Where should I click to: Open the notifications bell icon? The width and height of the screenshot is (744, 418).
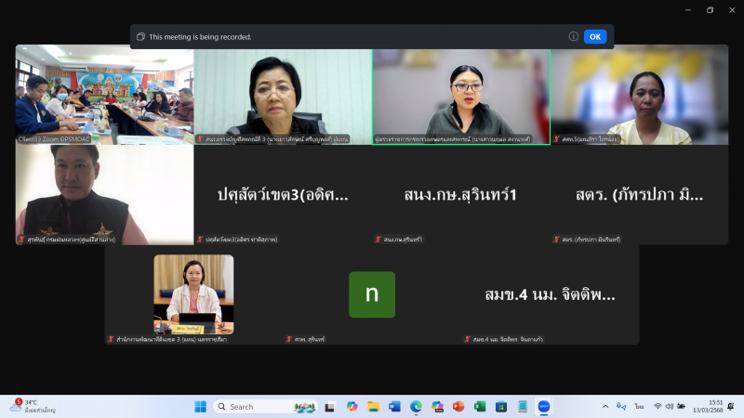(731, 406)
